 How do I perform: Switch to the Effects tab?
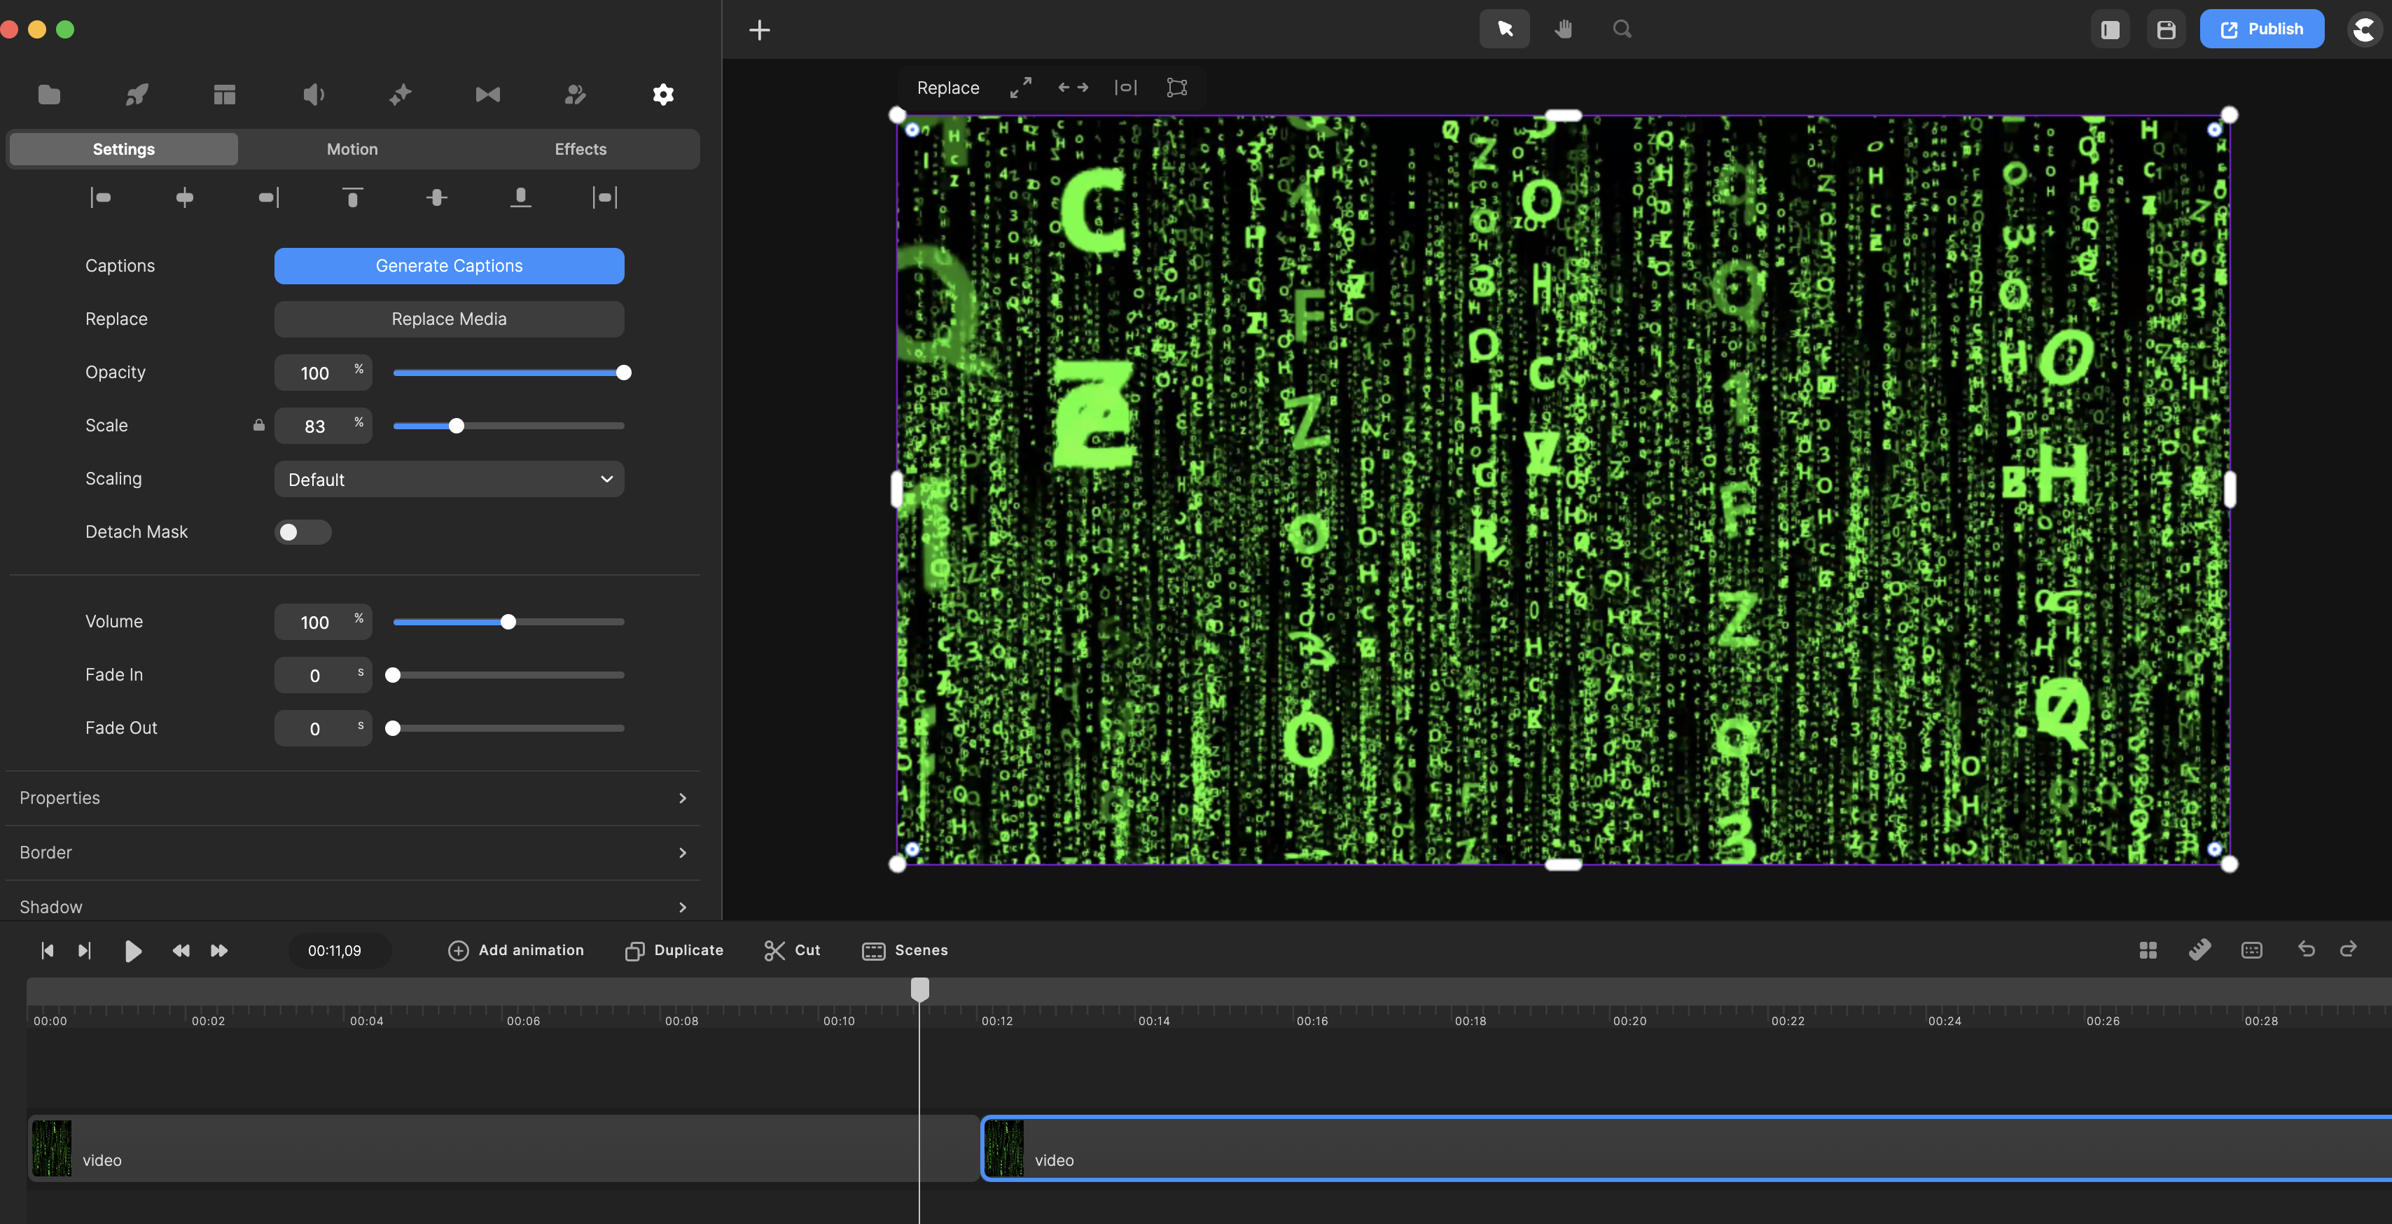pyautogui.click(x=580, y=148)
